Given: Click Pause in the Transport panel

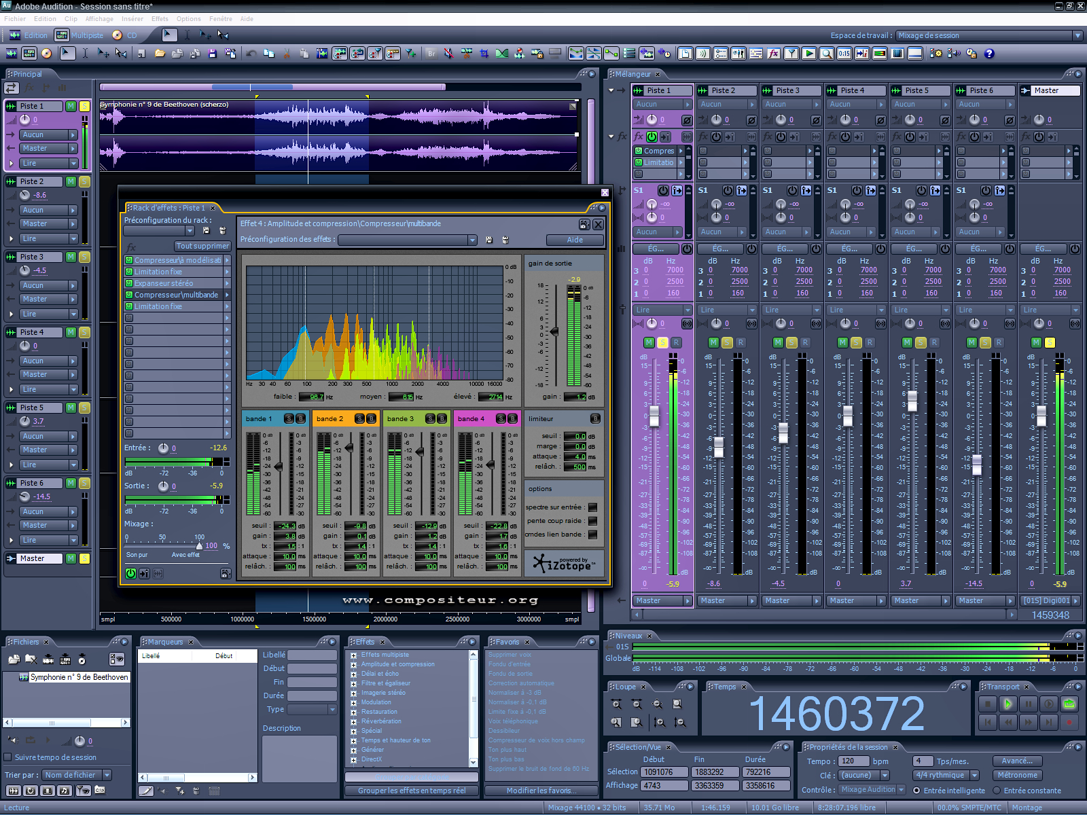Looking at the screenshot, I should (1028, 704).
